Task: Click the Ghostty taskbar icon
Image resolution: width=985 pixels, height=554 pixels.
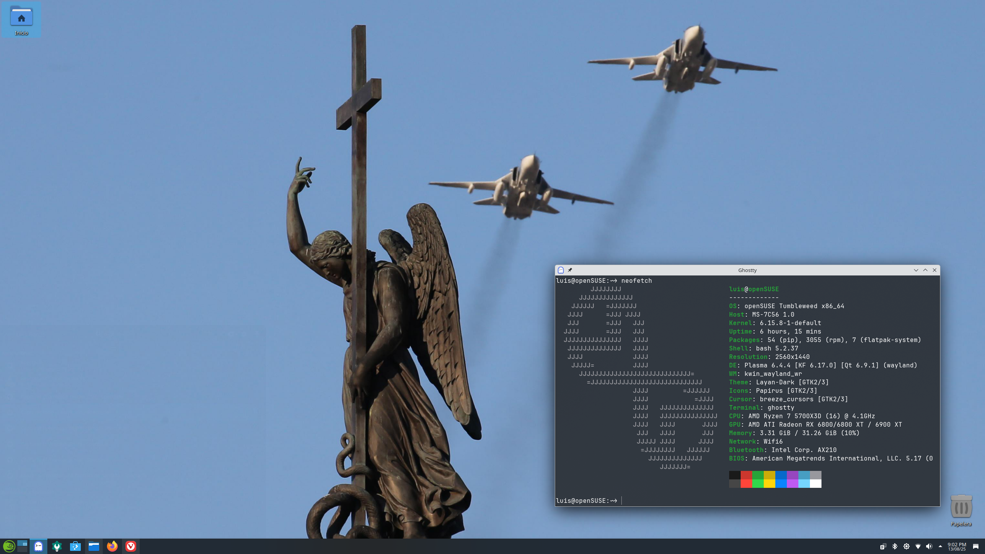Action: (x=38, y=546)
